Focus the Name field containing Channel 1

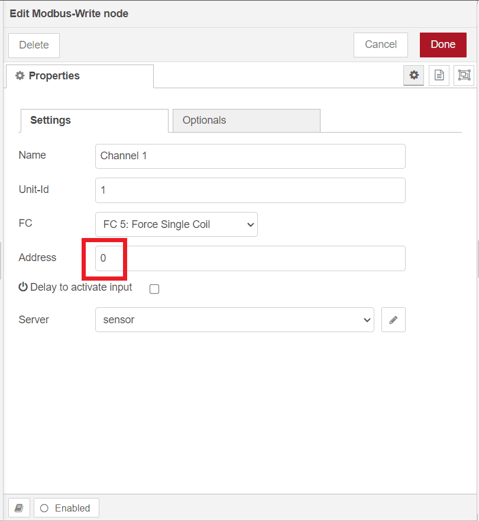click(x=250, y=156)
